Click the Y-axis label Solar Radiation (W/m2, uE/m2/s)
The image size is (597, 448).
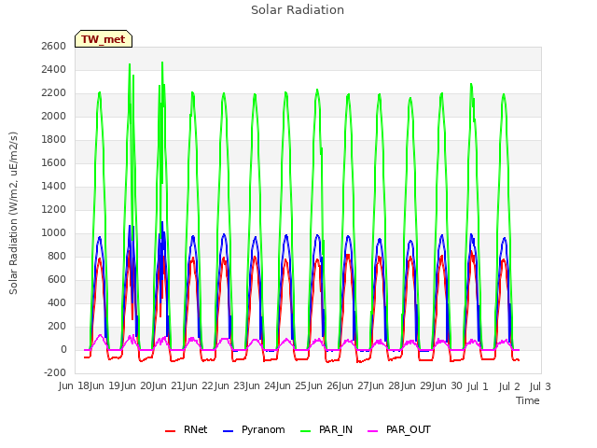coord(13,213)
